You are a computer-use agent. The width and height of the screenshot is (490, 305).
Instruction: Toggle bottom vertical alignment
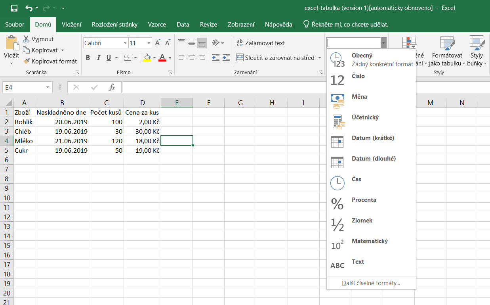coord(202,43)
